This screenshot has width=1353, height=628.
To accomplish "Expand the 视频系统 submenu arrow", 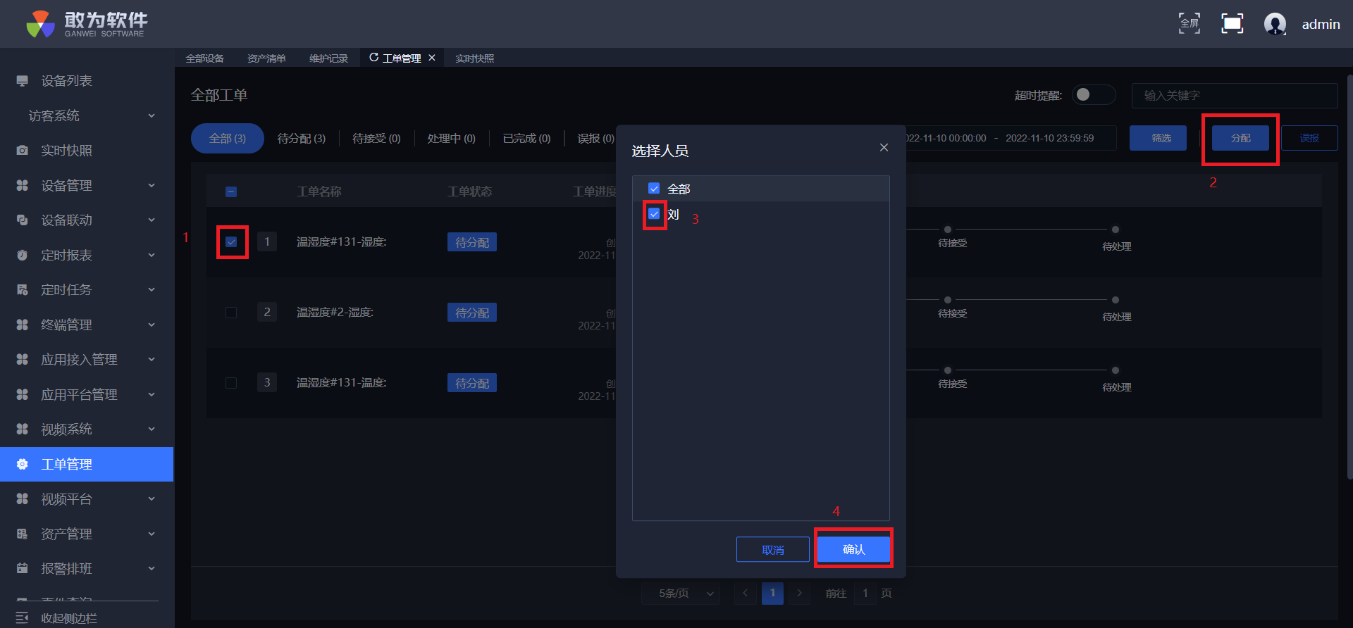I will point(152,429).
